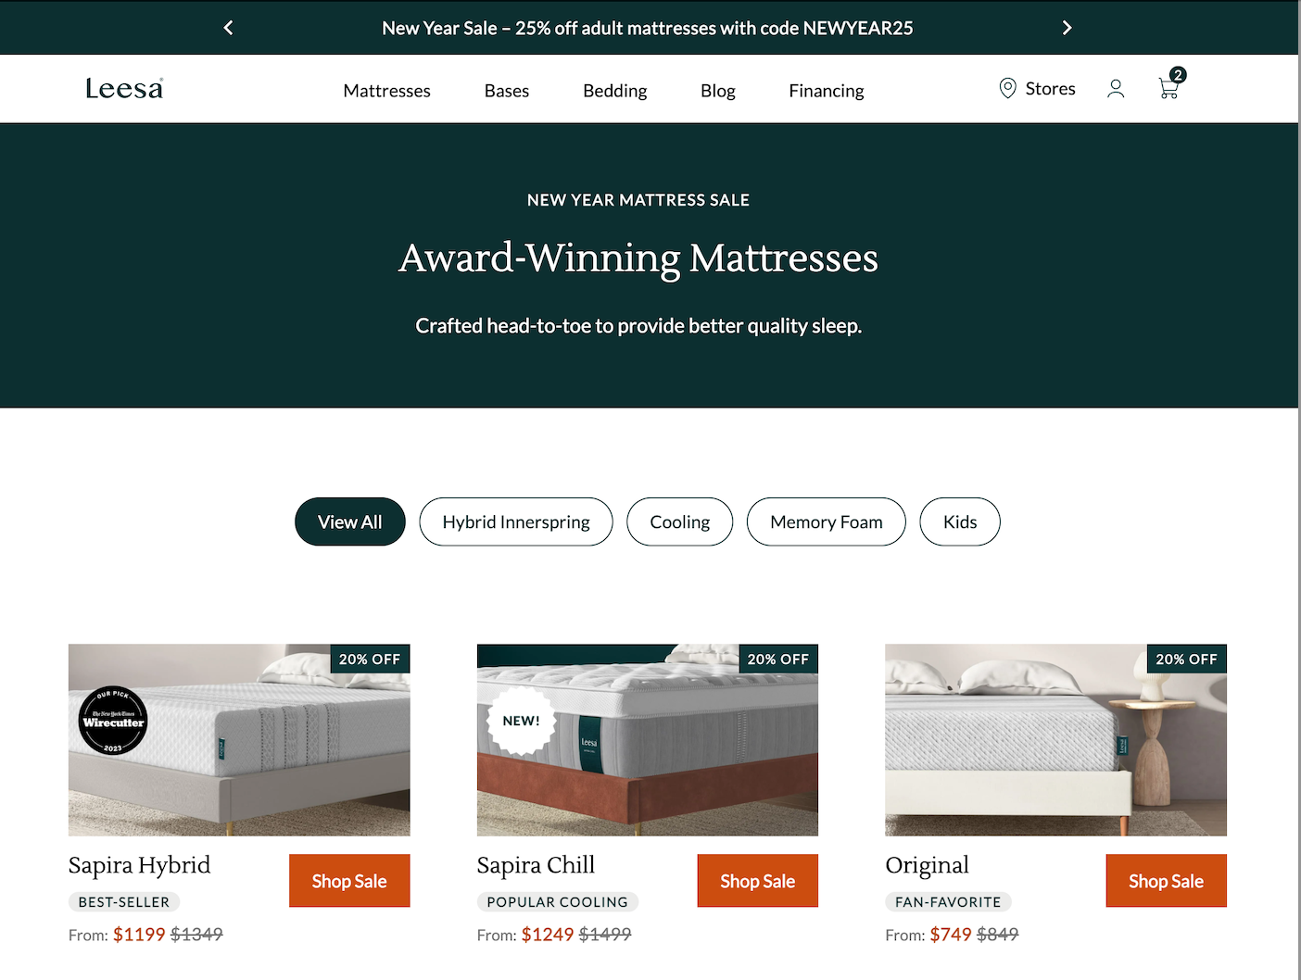
Task: Click the struck-through $1349 price
Action: coord(196,935)
